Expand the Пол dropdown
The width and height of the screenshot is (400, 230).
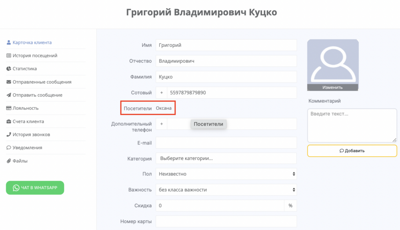pyautogui.click(x=226, y=174)
